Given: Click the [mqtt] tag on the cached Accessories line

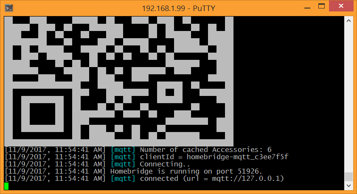Looking at the screenshot, I should (x=123, y=149).
